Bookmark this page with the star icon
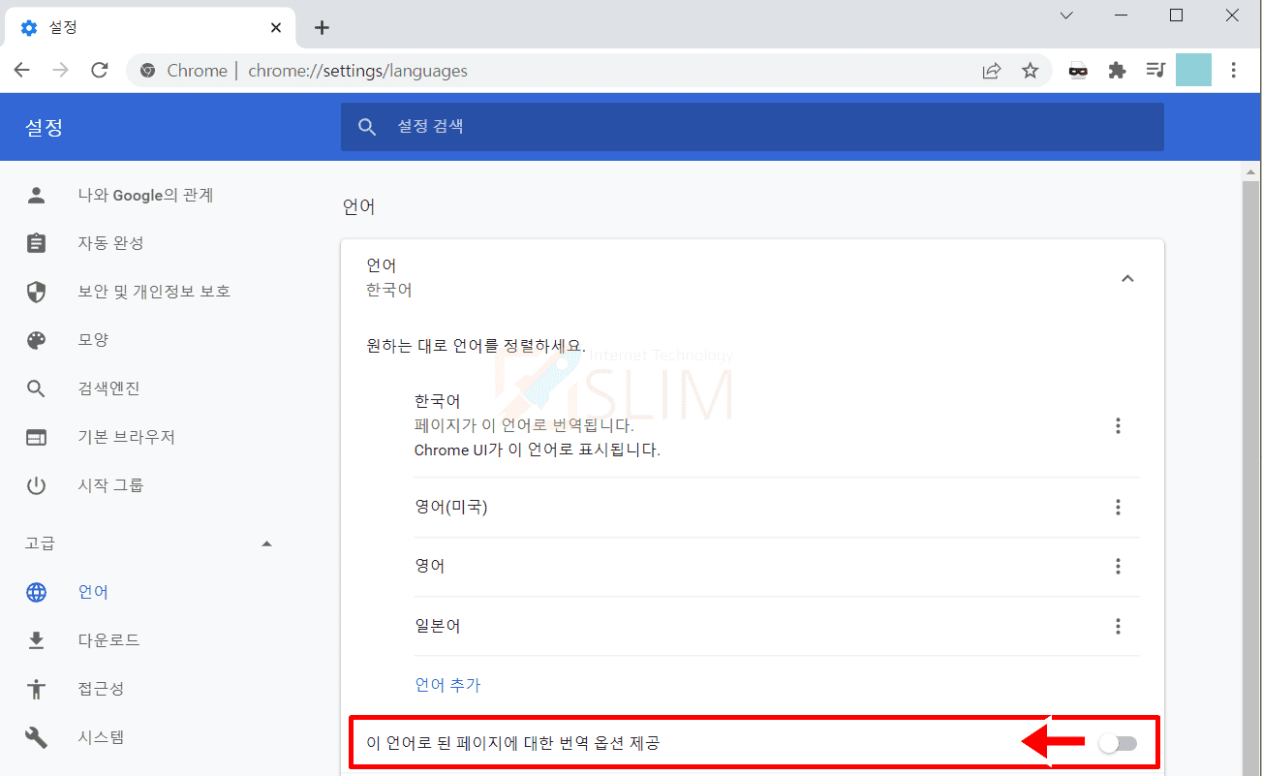 coord(1030,70)
